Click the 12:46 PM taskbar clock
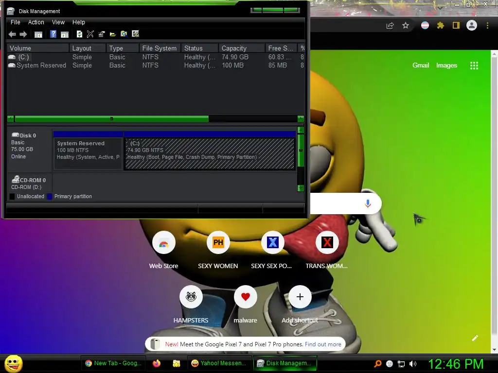Screen dimensions: 498x373 [456, 364]
